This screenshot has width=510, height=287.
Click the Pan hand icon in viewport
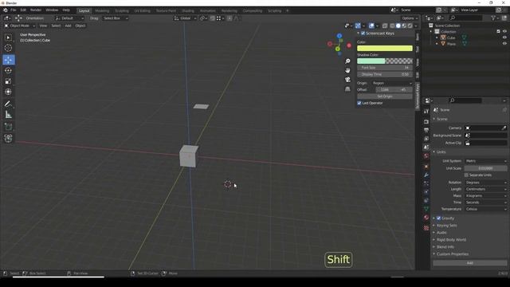click(347, 70)
